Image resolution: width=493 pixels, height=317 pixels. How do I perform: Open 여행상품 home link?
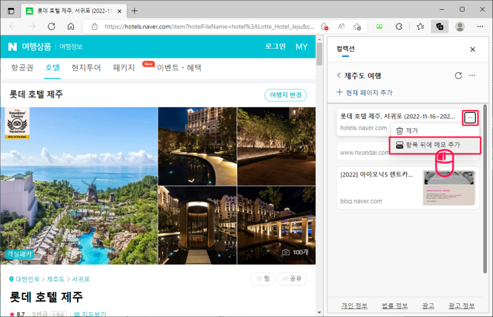(x=36, y=47)
